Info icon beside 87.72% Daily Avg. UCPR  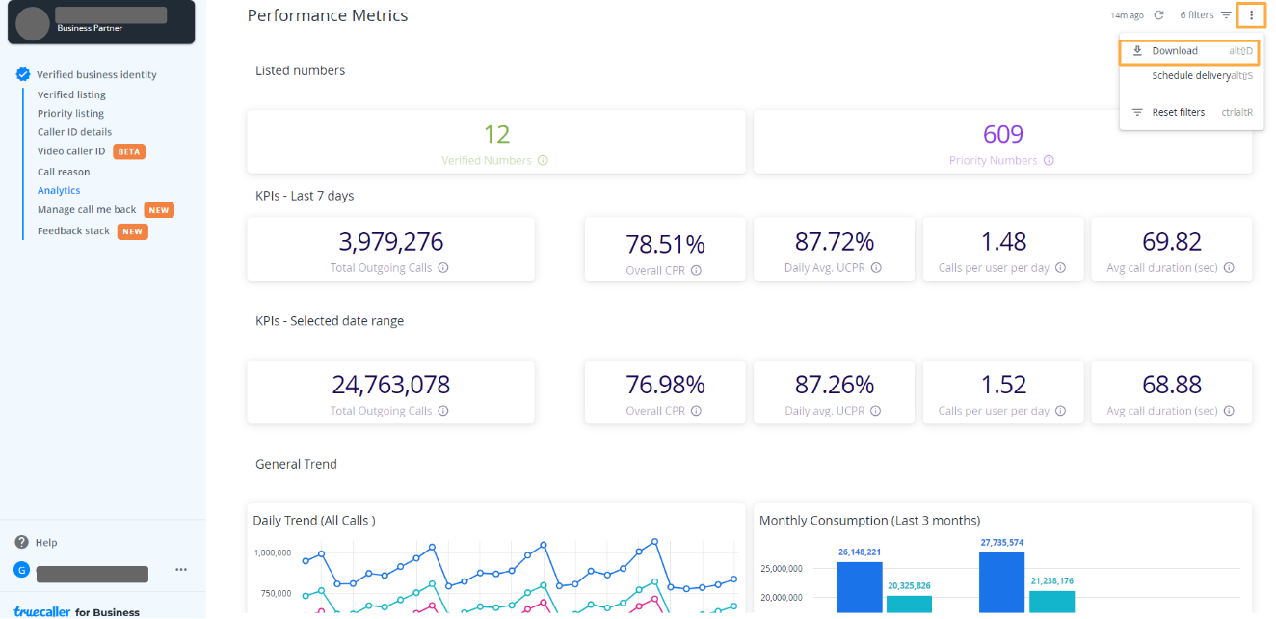[x=876, y=268]
